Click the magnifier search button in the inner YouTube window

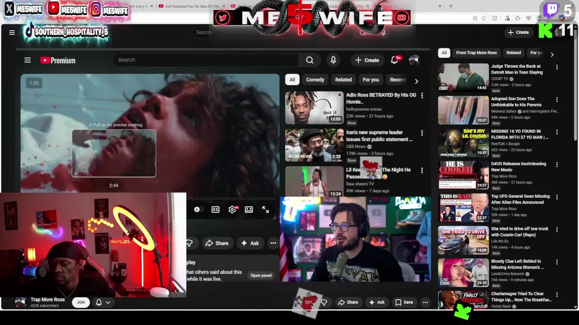(309, 60)
